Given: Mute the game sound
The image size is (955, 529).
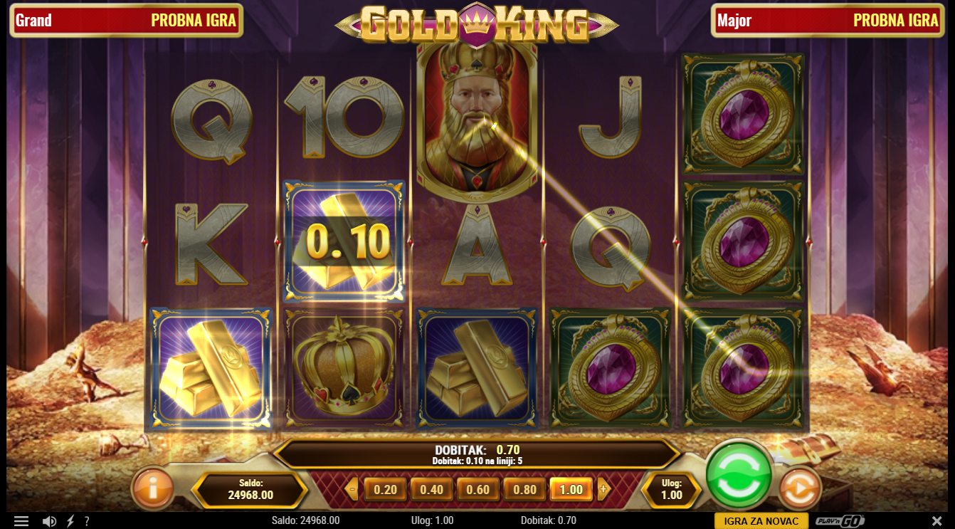Looking at the screenshot, I should point(49,521).
